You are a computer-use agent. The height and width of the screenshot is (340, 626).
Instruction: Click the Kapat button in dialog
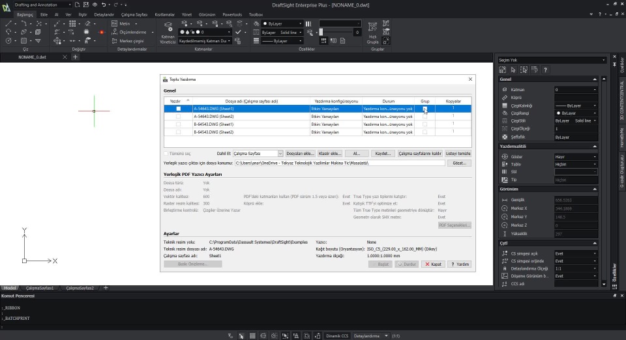point(433,264)
